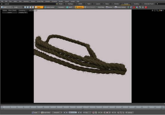The height and width of the screenshot is (115, 165).
Task: Open the Graph Editor
Action: (46, 113)
